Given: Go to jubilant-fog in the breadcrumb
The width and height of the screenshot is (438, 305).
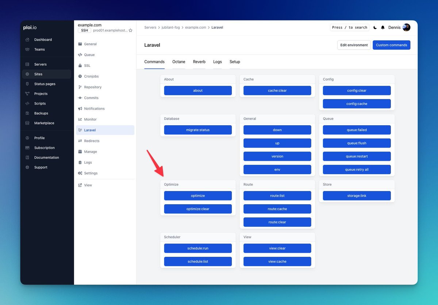Looking at the screenshot, I should point(171,27).
